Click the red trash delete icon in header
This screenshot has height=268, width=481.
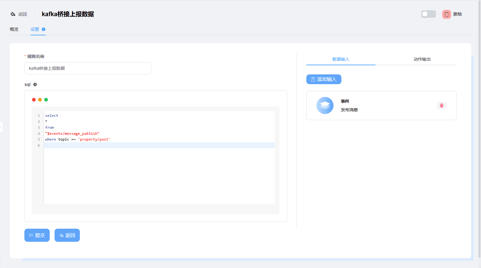[447, 14]
